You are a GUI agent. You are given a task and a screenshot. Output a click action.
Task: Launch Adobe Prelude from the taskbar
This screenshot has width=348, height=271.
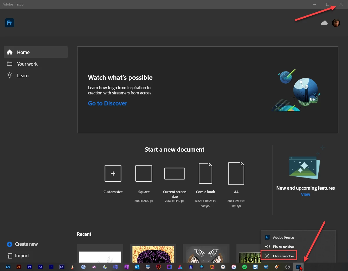(51, 267)
